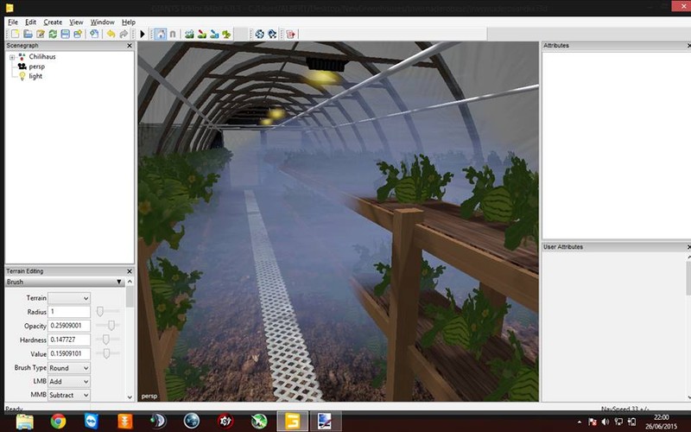Click the Radius input field
This screenshot has width=691, height=432.
tap(69, 311)
